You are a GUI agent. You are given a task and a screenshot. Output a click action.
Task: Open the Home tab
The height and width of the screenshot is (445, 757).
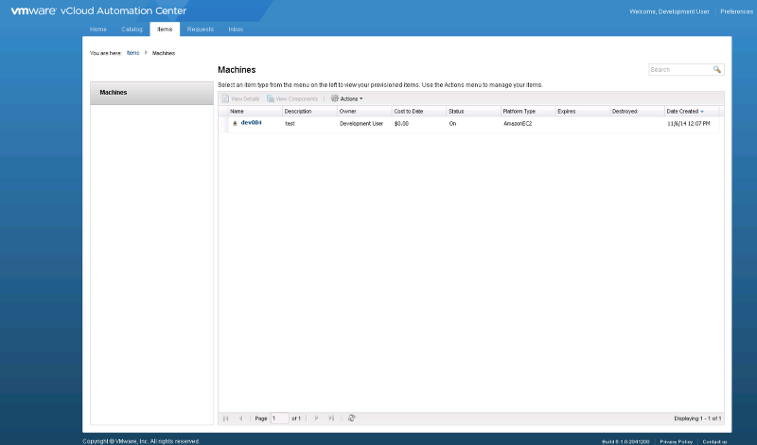click(x=98, y=29)
